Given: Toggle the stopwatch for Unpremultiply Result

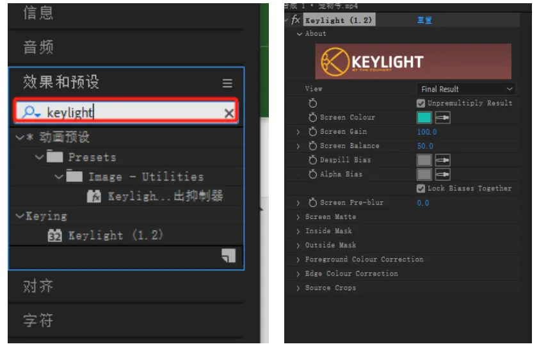Looking at the screenshot, I should 312,103.
